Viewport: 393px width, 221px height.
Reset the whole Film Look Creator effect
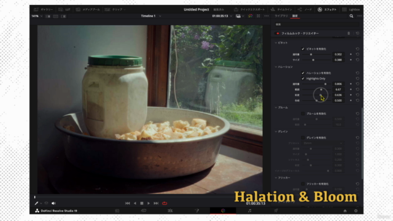pyautogui.click(x=357, y=33)
